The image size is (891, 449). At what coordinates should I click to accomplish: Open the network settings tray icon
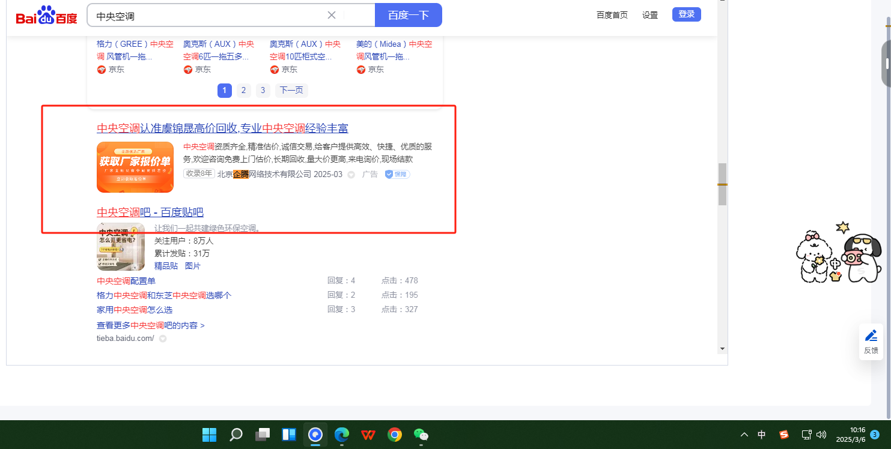[807, 435]
